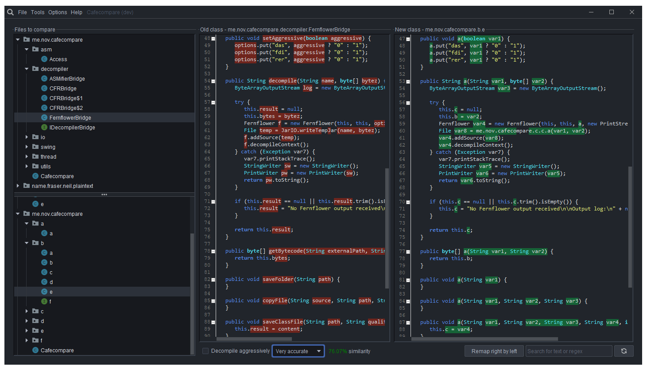Enable the Decompile aggressively checkbox
The height and width of the screenshot is (370, 647).
point(205,351)
